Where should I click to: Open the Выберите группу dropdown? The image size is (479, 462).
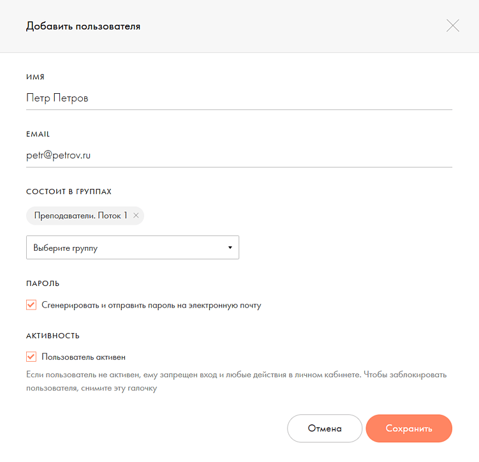pos(132,248)
